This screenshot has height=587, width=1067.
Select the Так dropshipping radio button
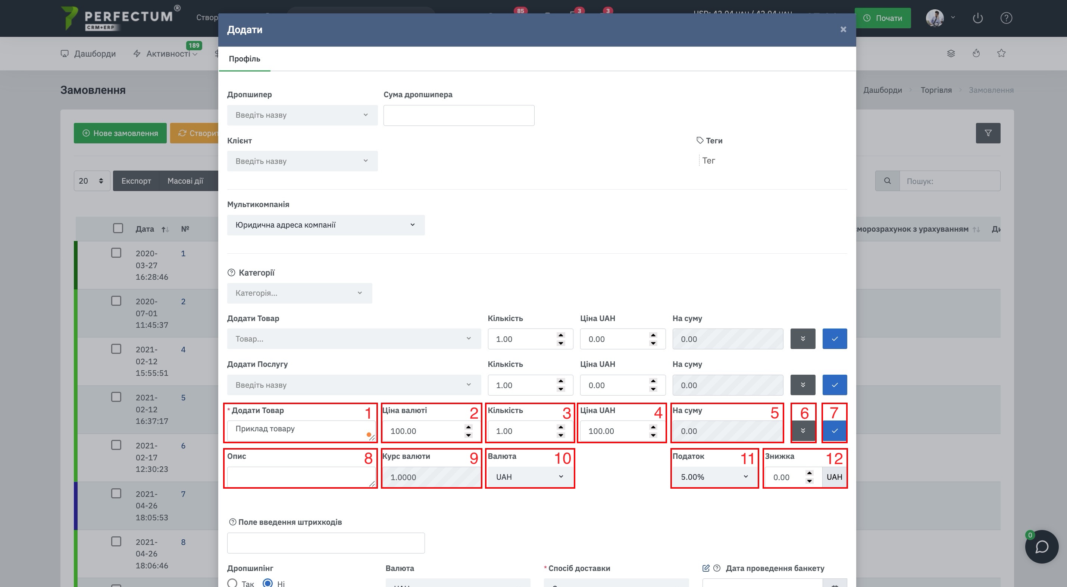tap(232, 583)
